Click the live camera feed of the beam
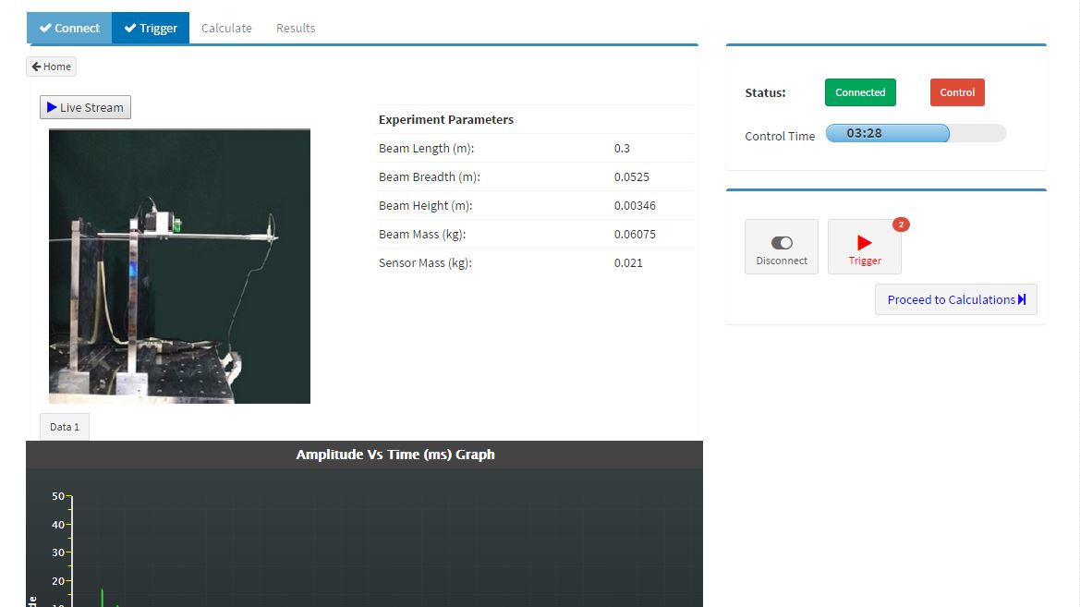Viewport: 1080px width, 607px height. coord(180,266)
